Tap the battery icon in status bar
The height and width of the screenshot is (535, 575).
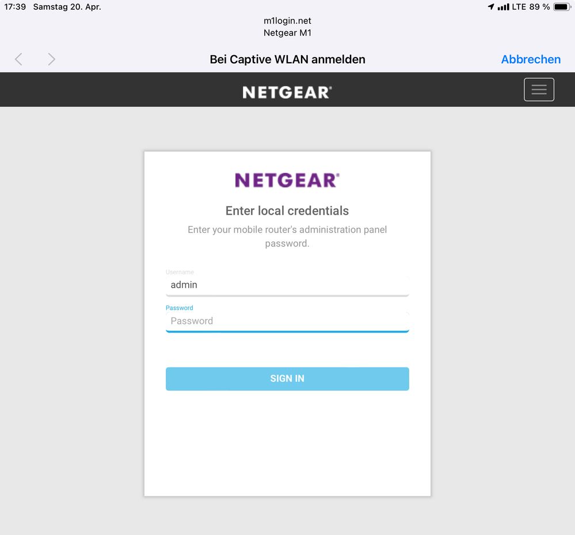pos(562,6)
